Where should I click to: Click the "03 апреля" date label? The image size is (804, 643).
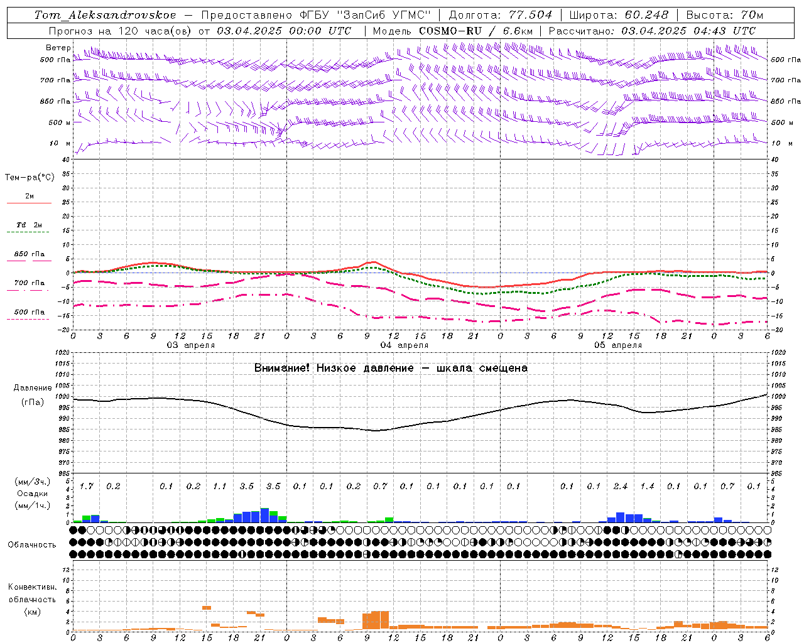(x=191, y=345)
